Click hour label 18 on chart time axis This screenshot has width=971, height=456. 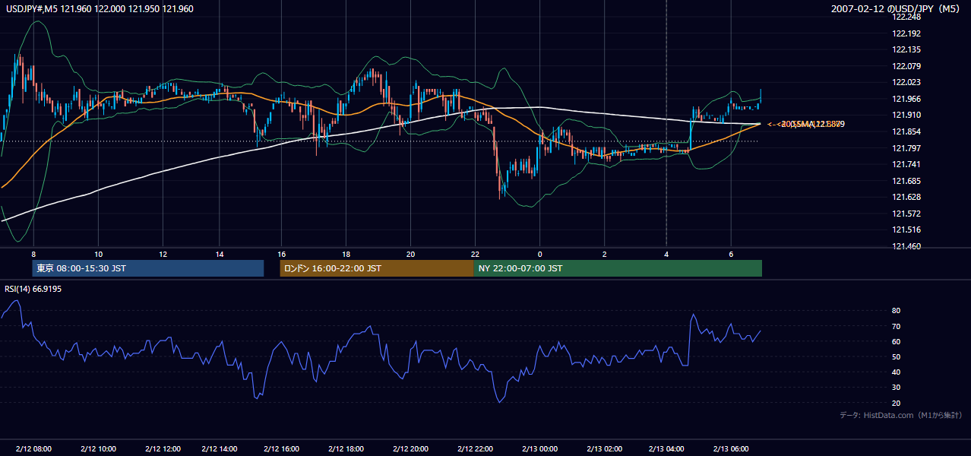pos(346,254)
